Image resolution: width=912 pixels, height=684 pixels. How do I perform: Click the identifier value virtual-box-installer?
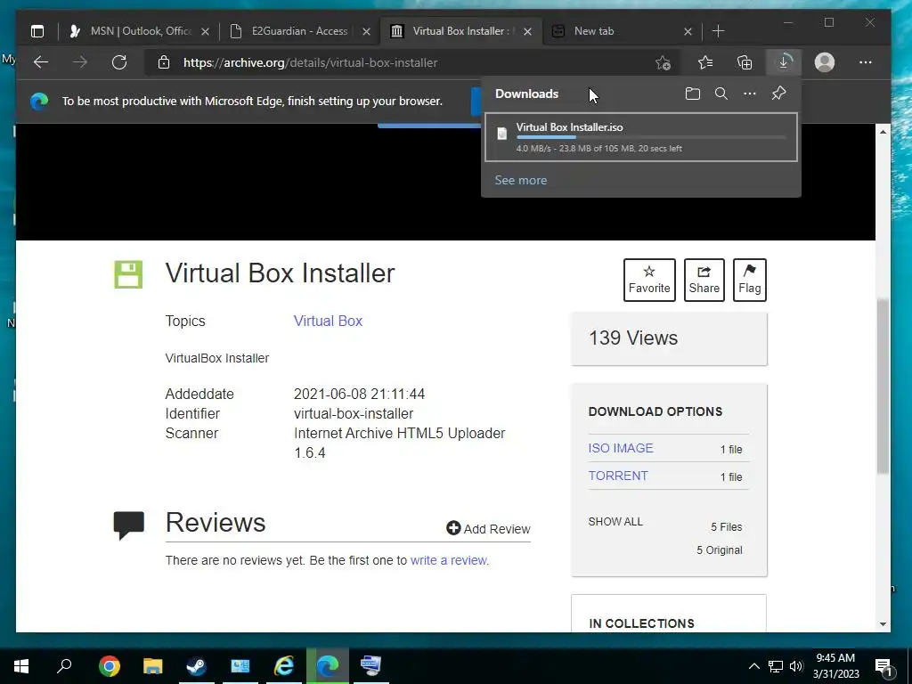[354, 413]
